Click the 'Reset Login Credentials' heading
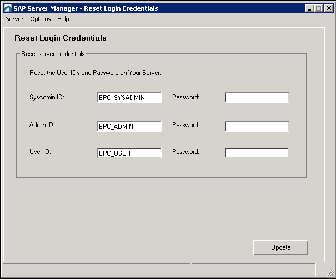The height and width of the screenshot is (279, 336). pos(61,38)
